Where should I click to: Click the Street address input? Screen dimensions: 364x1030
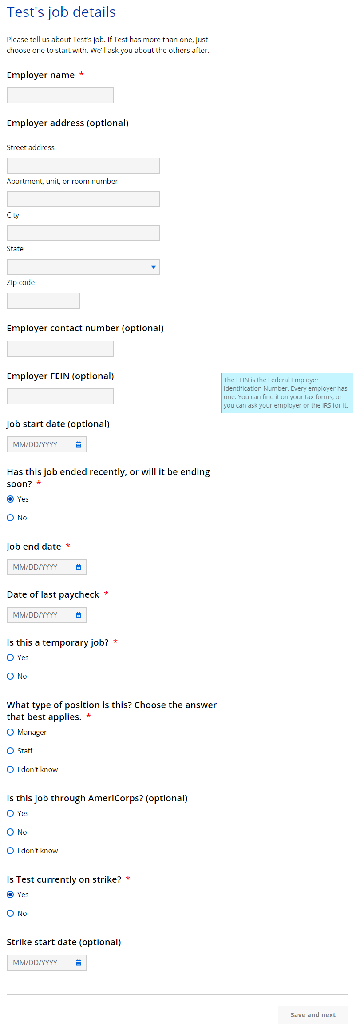pyautogui.click(x=83, y=166)
